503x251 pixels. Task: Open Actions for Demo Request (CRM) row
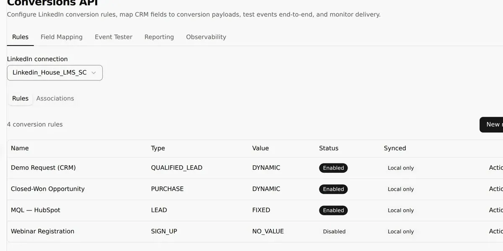[x=496, y=168]
